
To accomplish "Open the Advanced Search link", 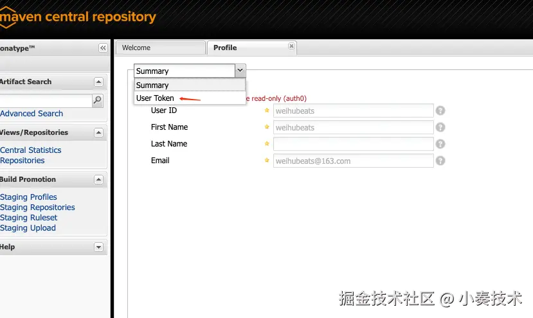I will tap(32, 114).
